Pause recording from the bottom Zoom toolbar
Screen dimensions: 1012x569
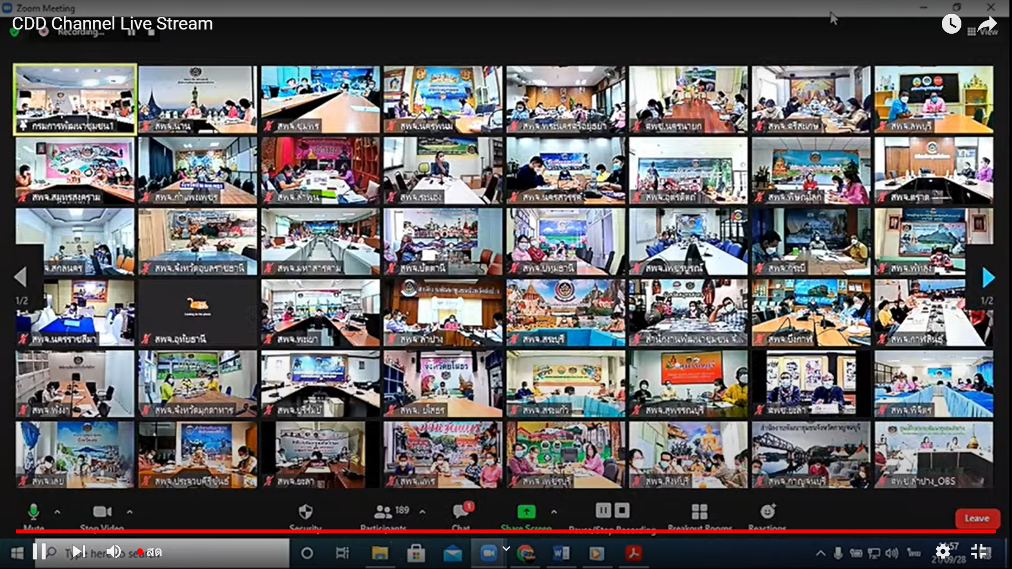[x=604, y=510]
